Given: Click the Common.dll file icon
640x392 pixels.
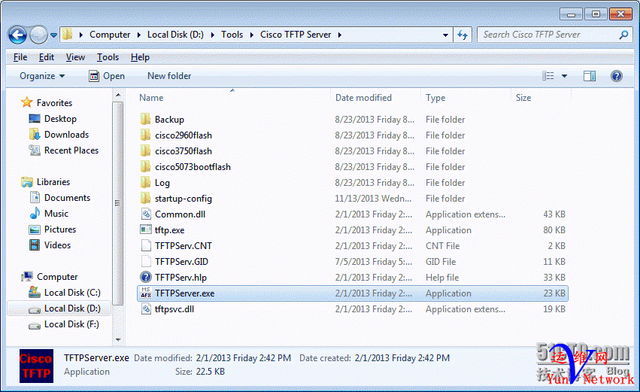Looking at the screenshot, I should point(146,214).
